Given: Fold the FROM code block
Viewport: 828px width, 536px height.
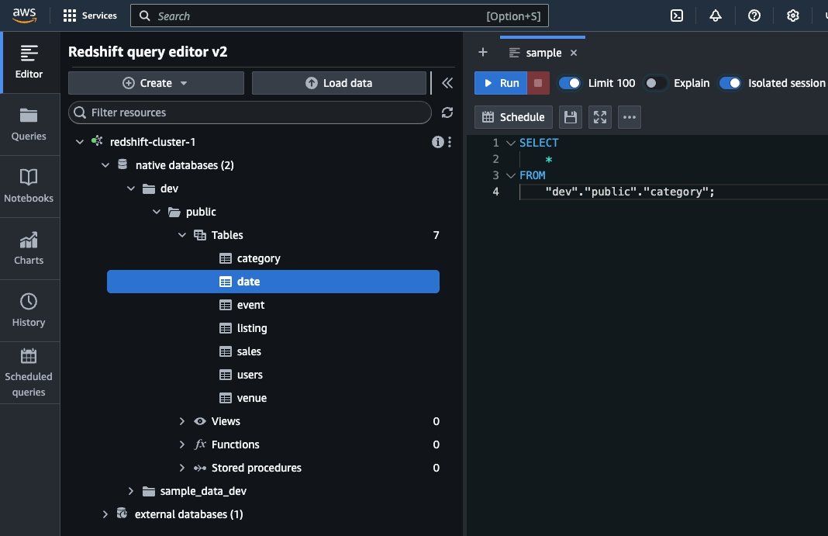Looking at the screenshot, I should click(511, 175).
